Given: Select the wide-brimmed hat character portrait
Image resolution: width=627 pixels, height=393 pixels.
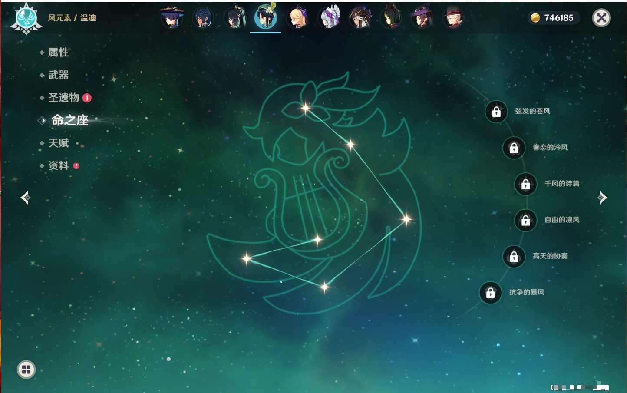Looking at the screenshot, I should (x=172, y=18).
